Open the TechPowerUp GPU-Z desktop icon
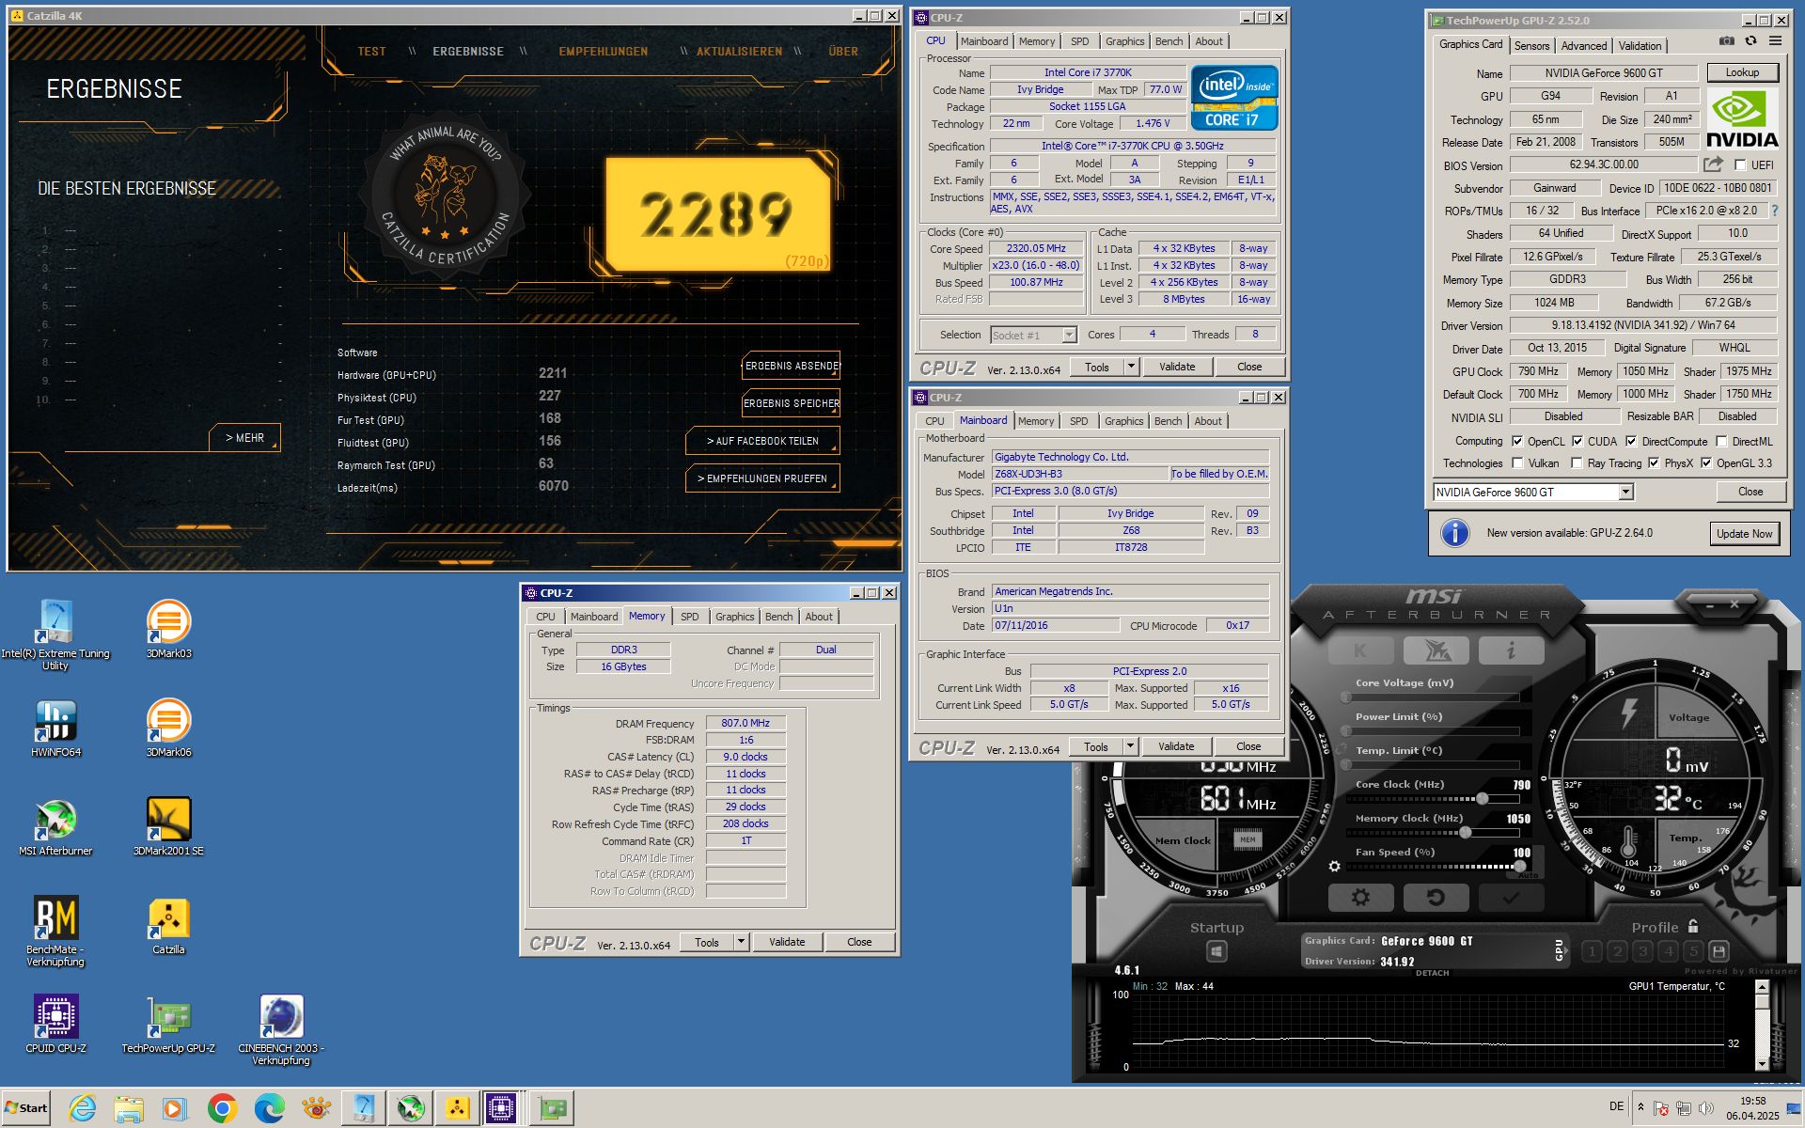The width and height of the screenshot is (1805, 1128). coord(169,1025)
